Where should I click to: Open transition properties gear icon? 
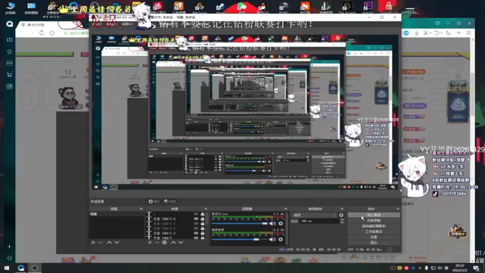tap(341, 215)
